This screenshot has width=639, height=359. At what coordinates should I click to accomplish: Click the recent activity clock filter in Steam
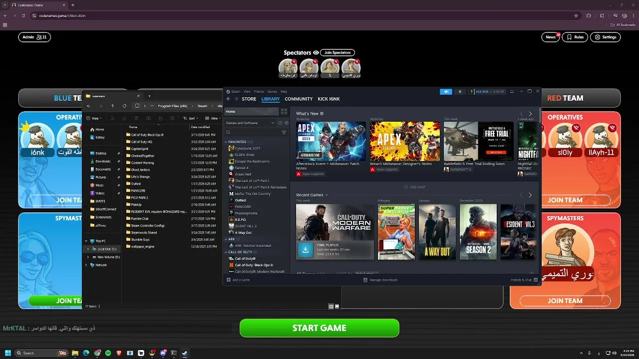click(x=280, y=123)
